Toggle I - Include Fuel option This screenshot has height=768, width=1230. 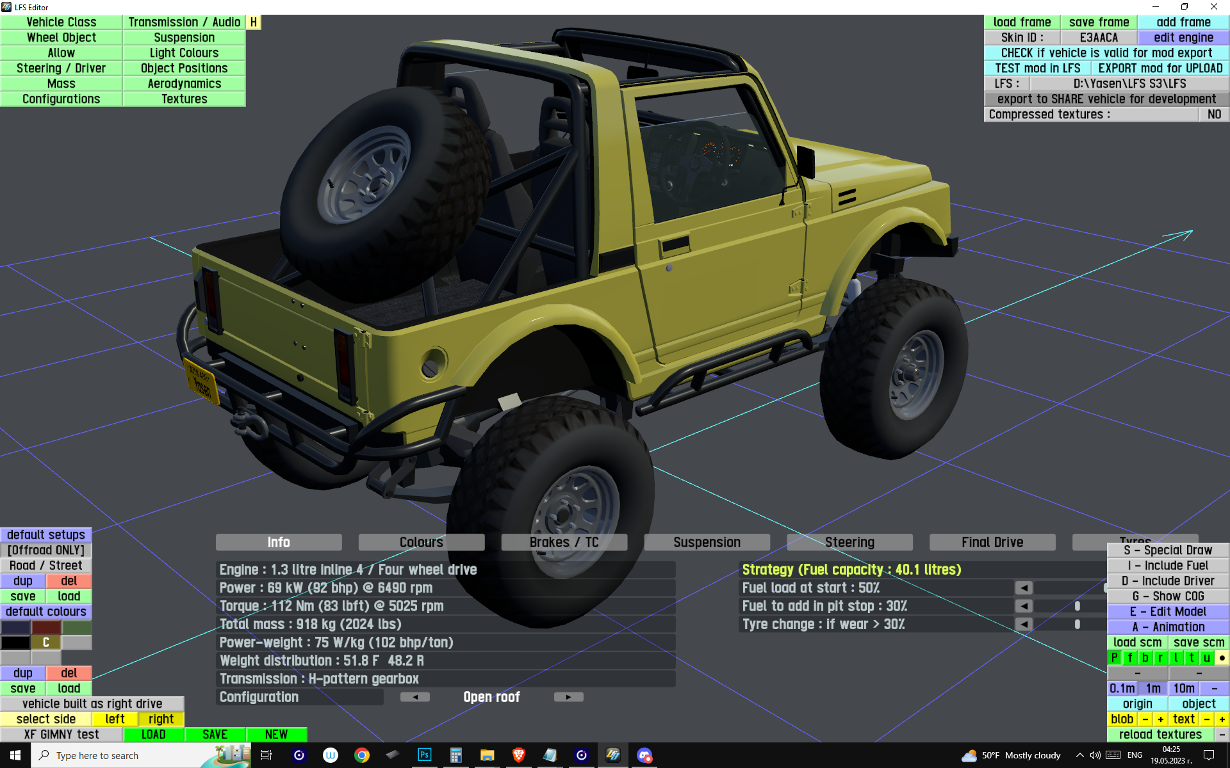point(1168,566)
